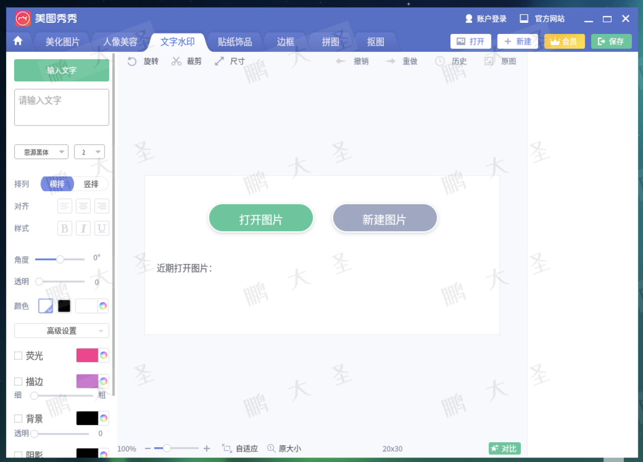643x462 pixels.
Task: Align text to the right
Action: [x=102, y=206]
